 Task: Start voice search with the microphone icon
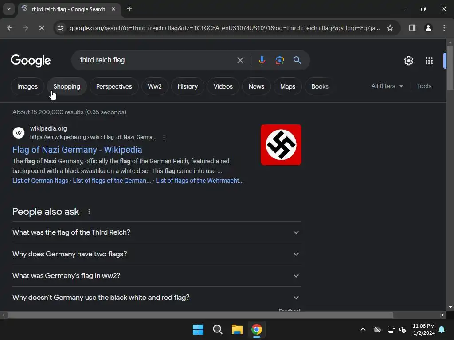(262, 60)
